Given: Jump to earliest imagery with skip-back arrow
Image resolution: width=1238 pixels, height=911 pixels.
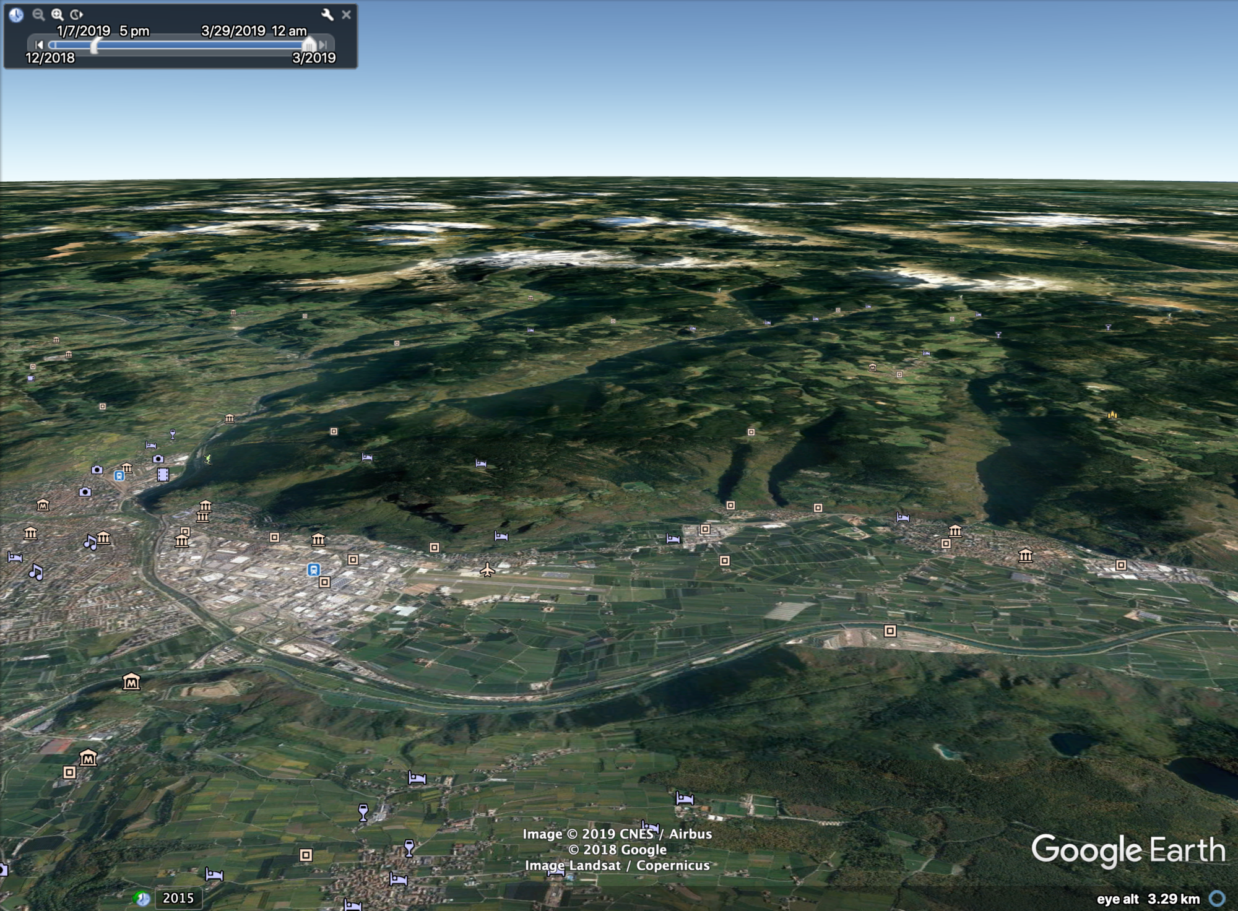Looking at the screenshot, I should 39,45.
